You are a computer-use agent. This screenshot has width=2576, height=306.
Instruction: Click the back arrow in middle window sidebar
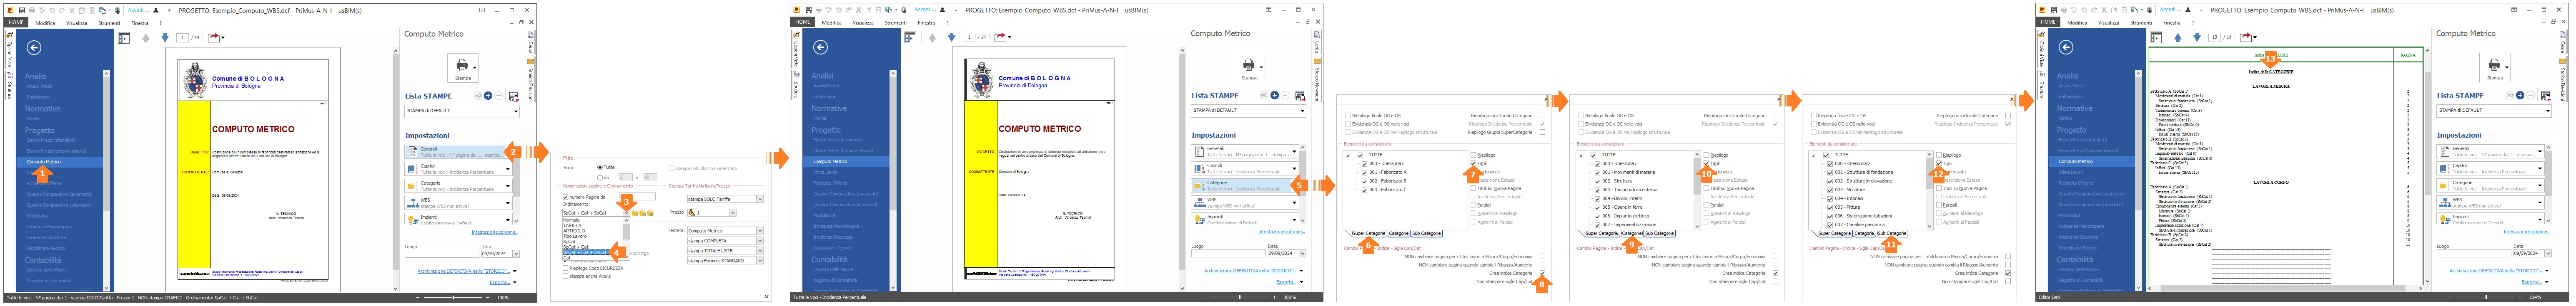click(821, 47)
